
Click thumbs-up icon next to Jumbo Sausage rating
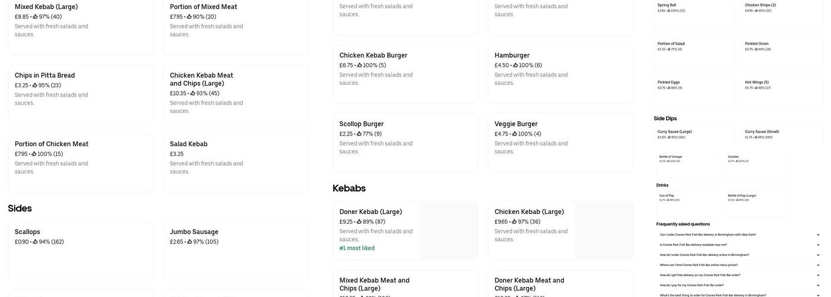(190, 242)
